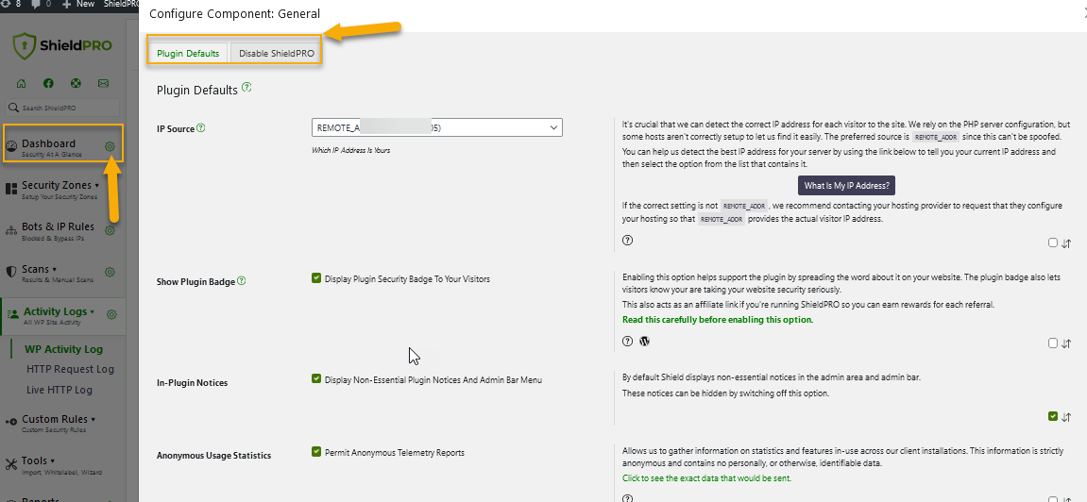Click the circled question icon under IP Source description
Image resolution: width=1087 pixels, height=502 pixels.
[x=627, y=241]
